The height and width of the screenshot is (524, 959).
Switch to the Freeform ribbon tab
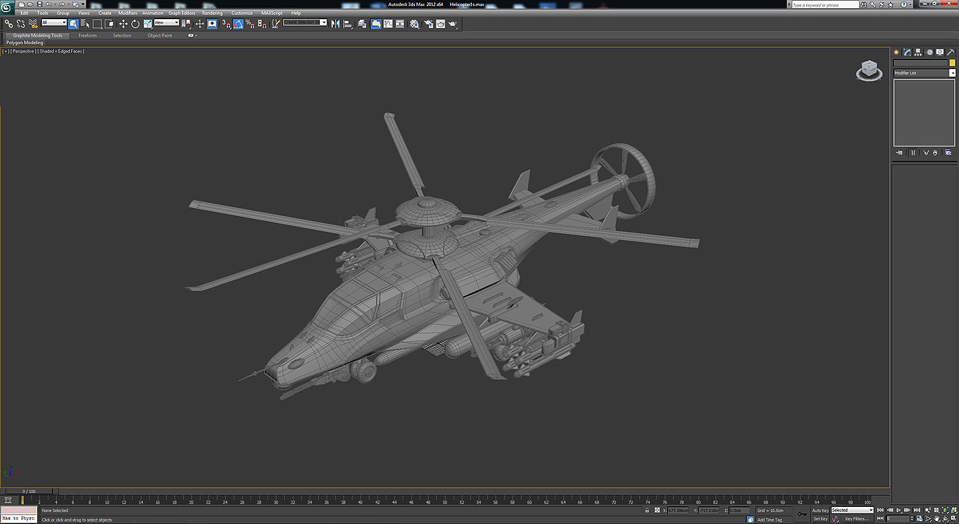coord(88,36)
